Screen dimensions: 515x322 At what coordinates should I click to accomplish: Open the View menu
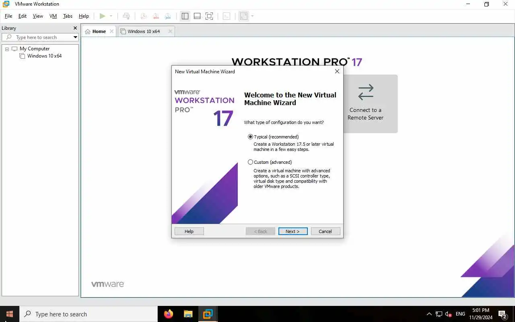pyautogui.click(x=38, y=16)
